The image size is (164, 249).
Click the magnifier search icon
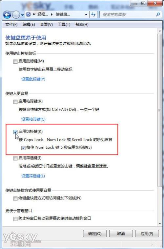(x=158, y=15)
